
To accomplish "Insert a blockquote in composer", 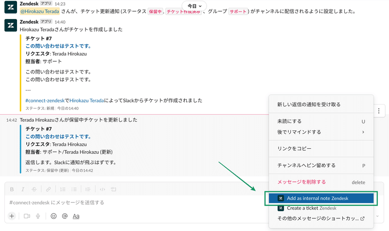I will [88, 189].
